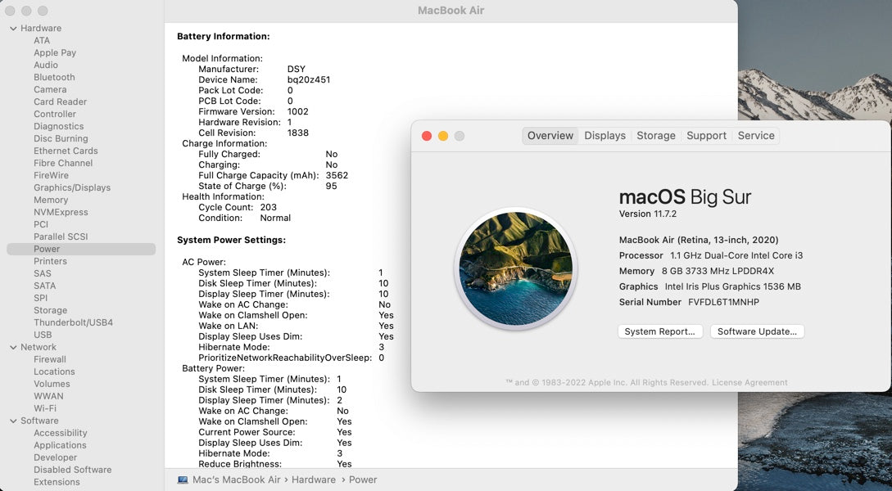Choose Thunderbolt/USB4 from the sidebar
This screenshot has height=491, width=892.
[73, 322]
